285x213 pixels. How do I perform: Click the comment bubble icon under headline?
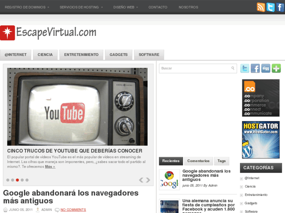point(57,210)
